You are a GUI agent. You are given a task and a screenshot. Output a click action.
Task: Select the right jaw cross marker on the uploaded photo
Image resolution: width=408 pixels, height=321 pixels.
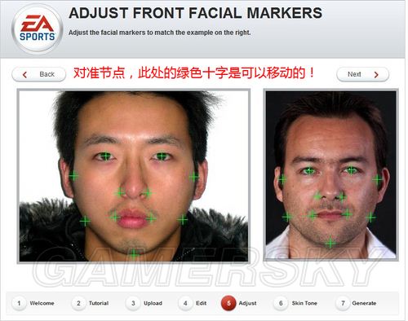coord(183,219)
